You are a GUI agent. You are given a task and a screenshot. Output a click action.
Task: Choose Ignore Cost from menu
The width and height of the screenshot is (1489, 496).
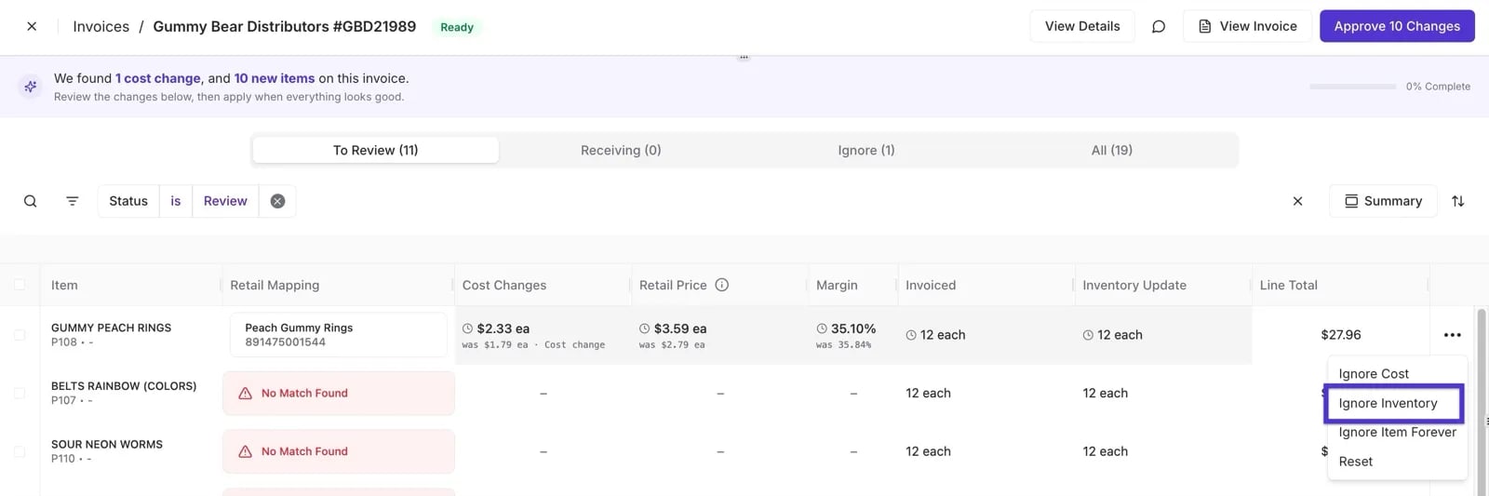coord(1374,374)
